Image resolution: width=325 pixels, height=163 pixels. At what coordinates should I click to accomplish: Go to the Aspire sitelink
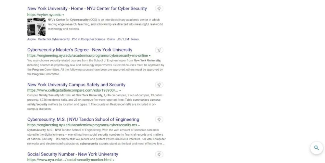pos(32,39)
